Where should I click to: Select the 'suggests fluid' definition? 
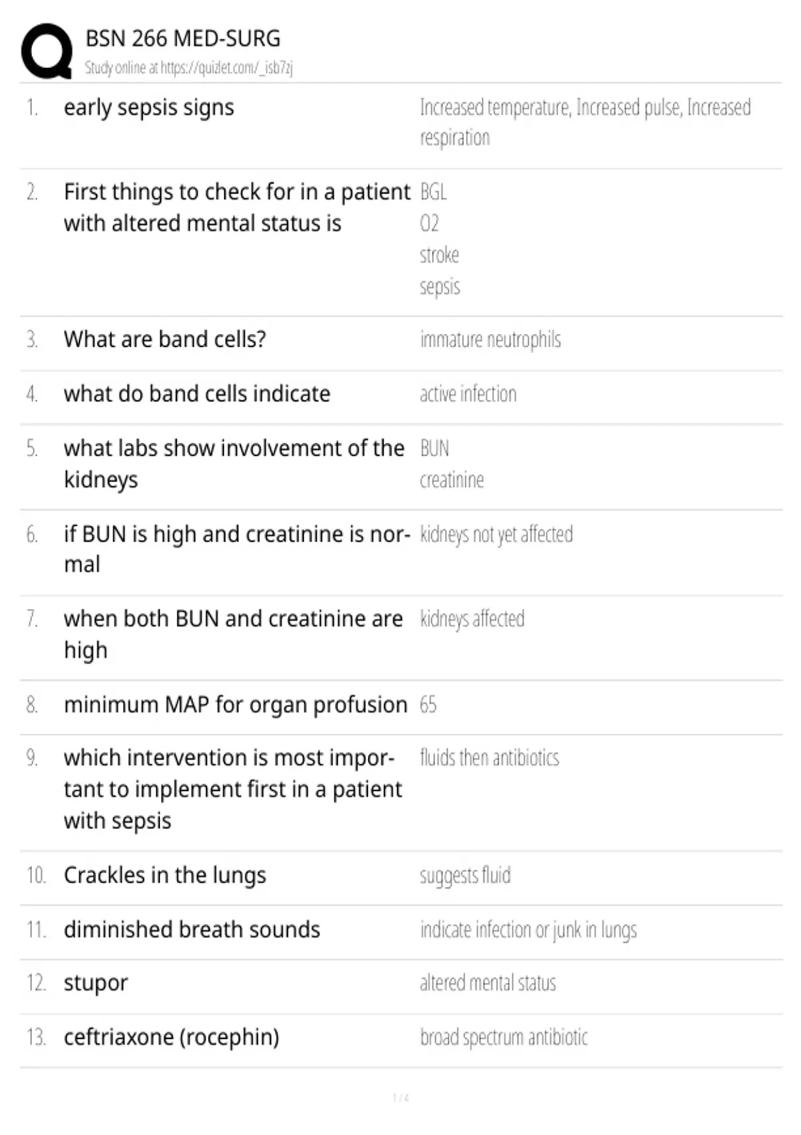[x=465, y=875]
